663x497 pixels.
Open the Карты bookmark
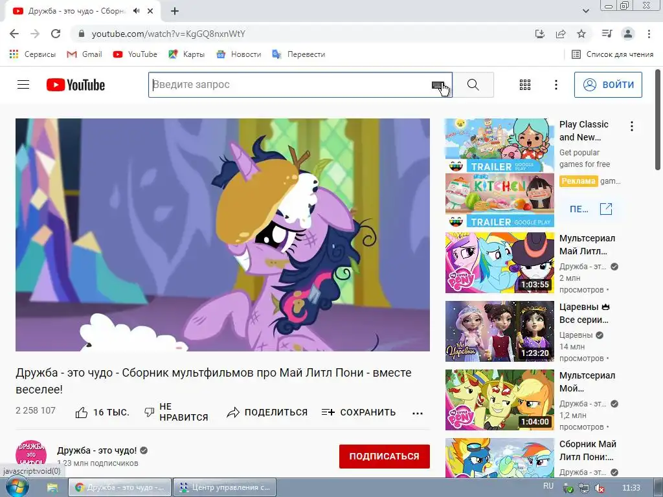[x=186, y=54]
